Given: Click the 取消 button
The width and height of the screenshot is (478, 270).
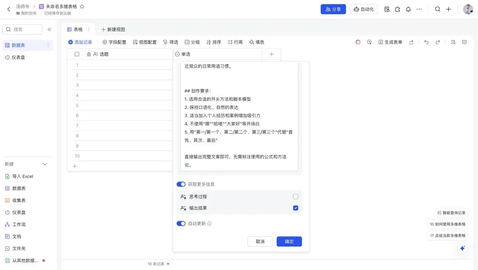Looking at the screenshot, I should (260, 241).
